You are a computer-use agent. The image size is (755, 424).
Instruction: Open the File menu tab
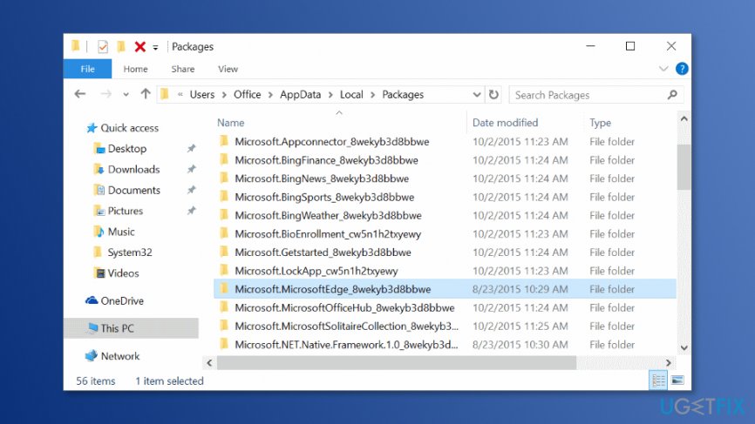[x=88, y=69]
